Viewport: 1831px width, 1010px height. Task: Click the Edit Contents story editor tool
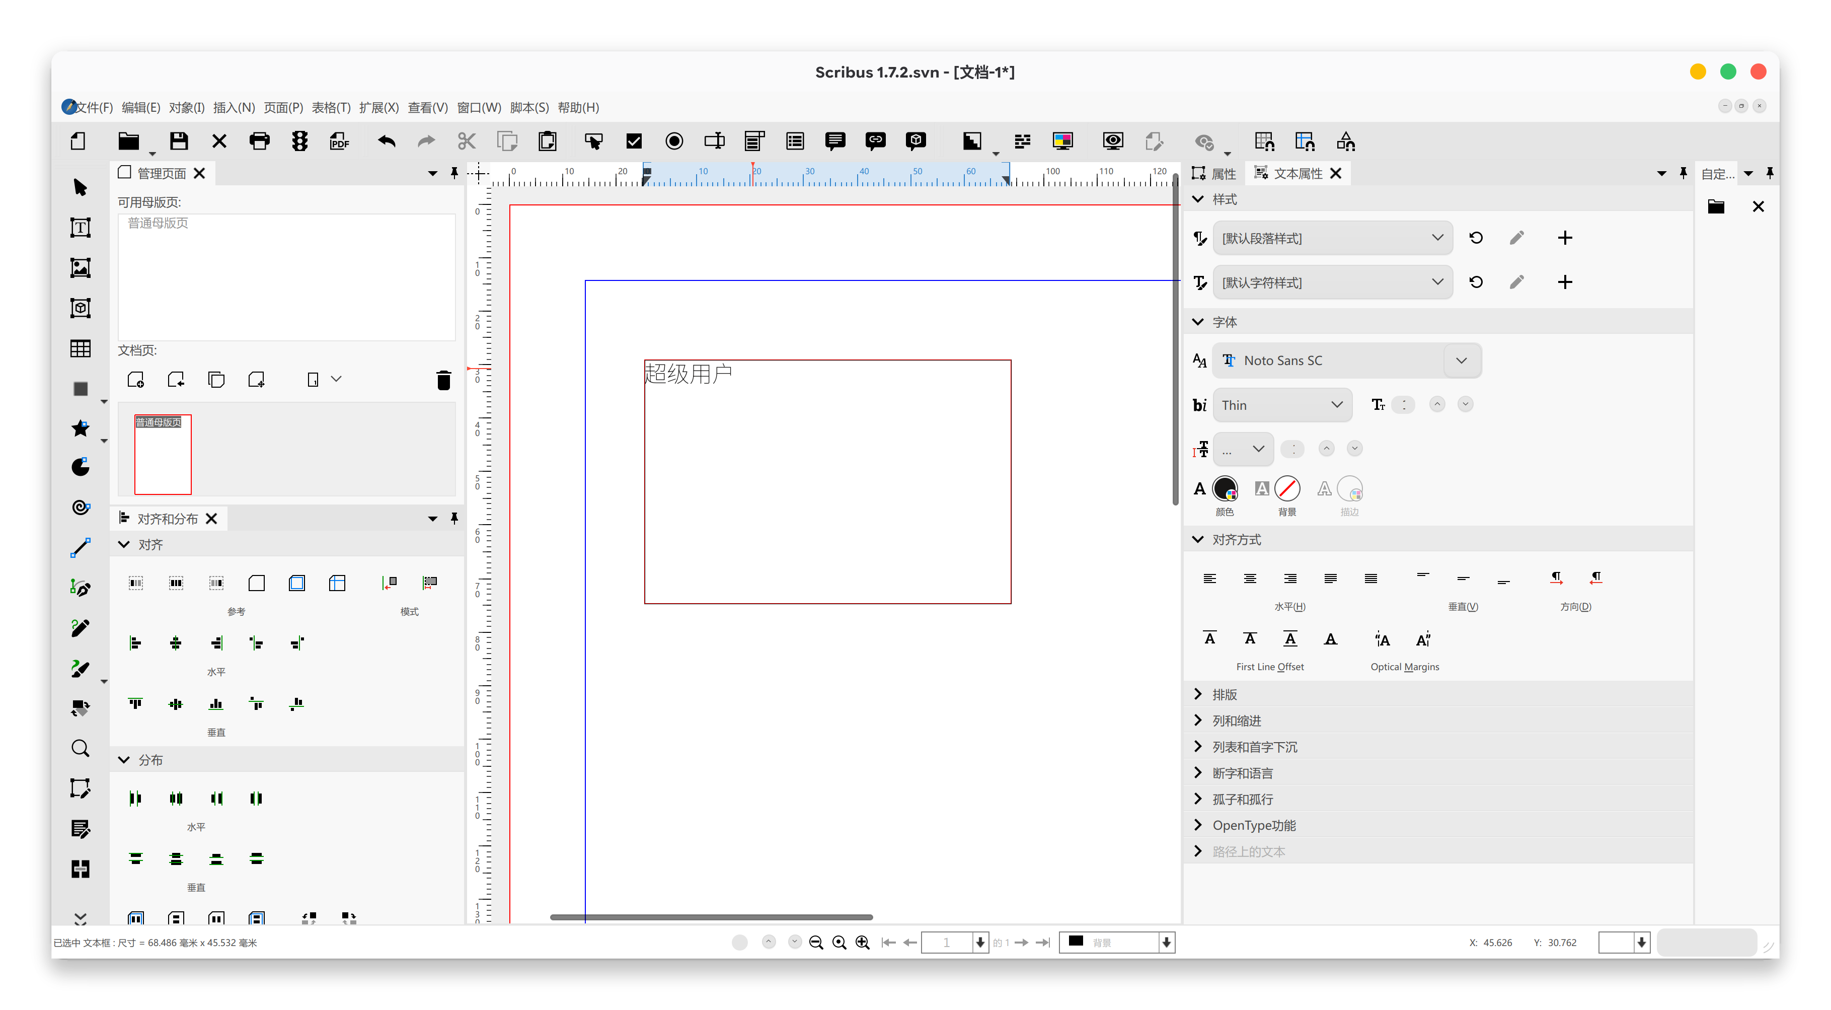click(81, 829)
